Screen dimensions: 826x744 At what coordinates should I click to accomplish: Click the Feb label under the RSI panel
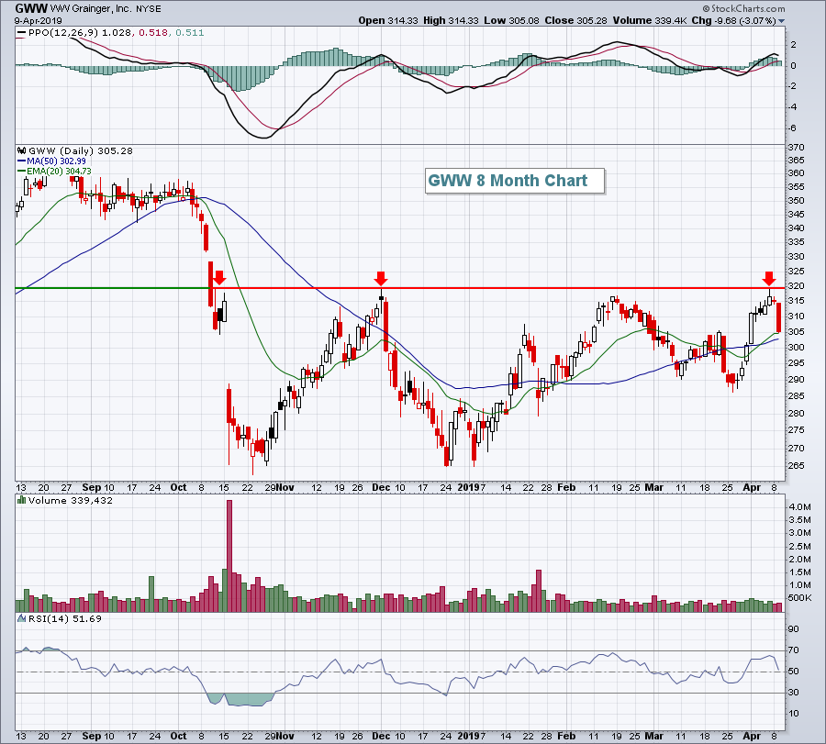pos(566,736)
